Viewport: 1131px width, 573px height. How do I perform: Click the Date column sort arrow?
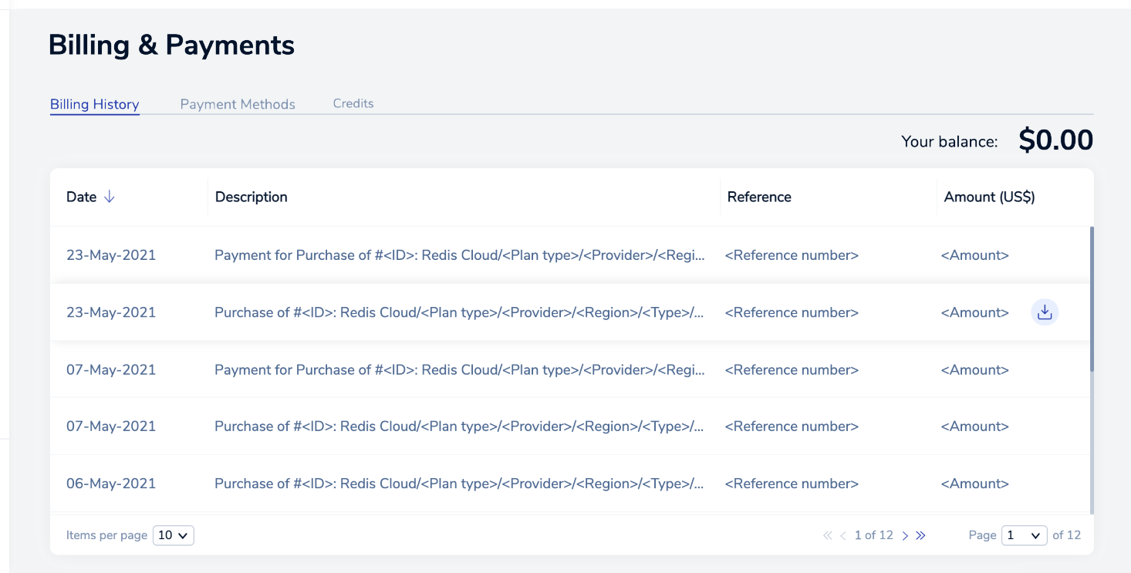(110, 197)
